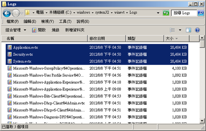Click scrollbar down arrow
Screen dimensions: 206x131
pyautogui.click(x=202, y=121)
